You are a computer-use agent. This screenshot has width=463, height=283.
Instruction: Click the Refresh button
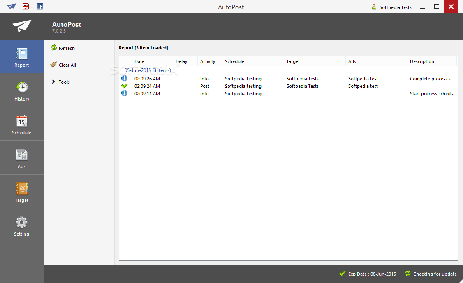click(x=79, y=48)
